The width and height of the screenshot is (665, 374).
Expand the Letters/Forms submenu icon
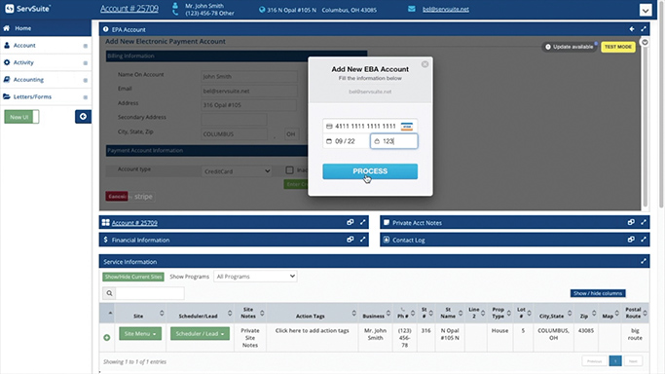click(86, 97)
